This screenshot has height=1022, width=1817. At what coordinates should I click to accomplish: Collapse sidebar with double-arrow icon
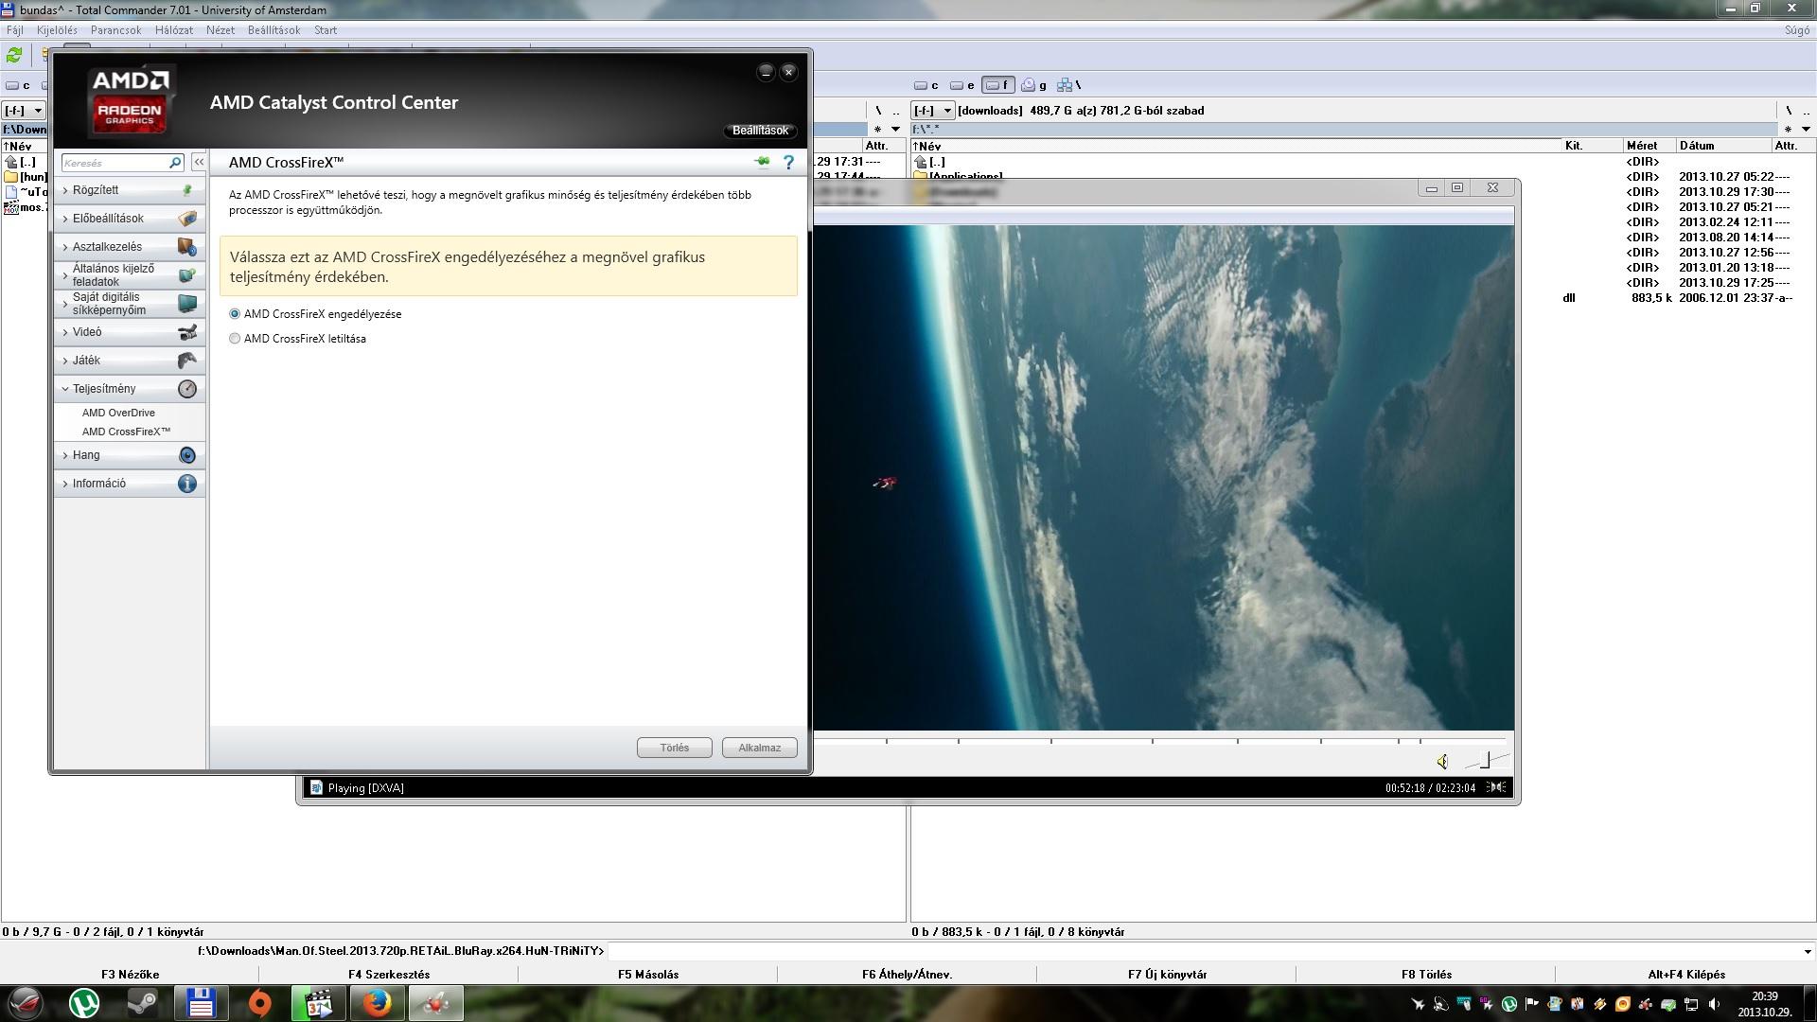[x=199, y=163]
